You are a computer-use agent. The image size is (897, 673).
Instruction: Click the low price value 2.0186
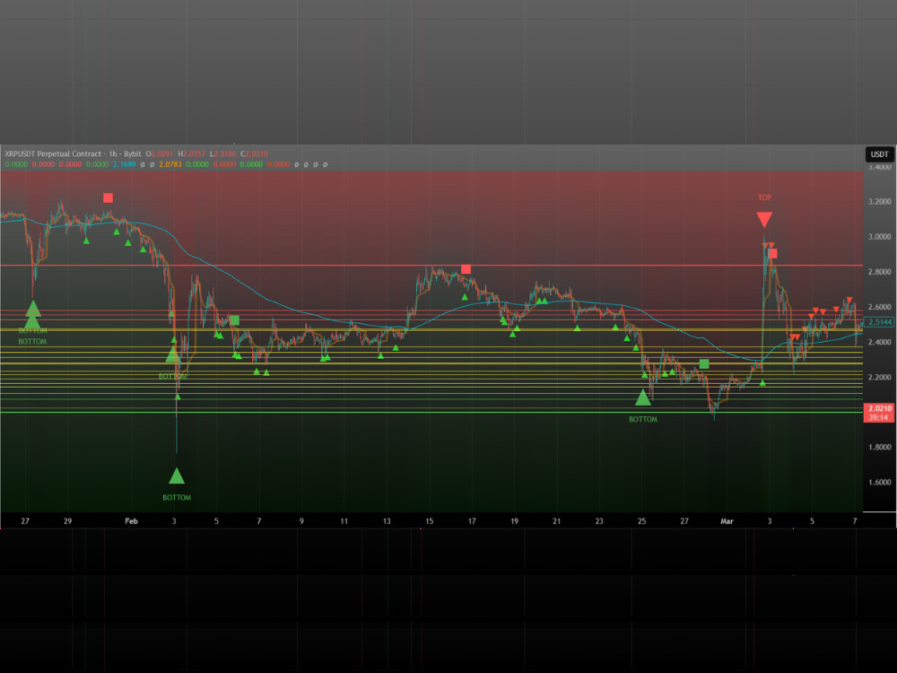point(225,153)
